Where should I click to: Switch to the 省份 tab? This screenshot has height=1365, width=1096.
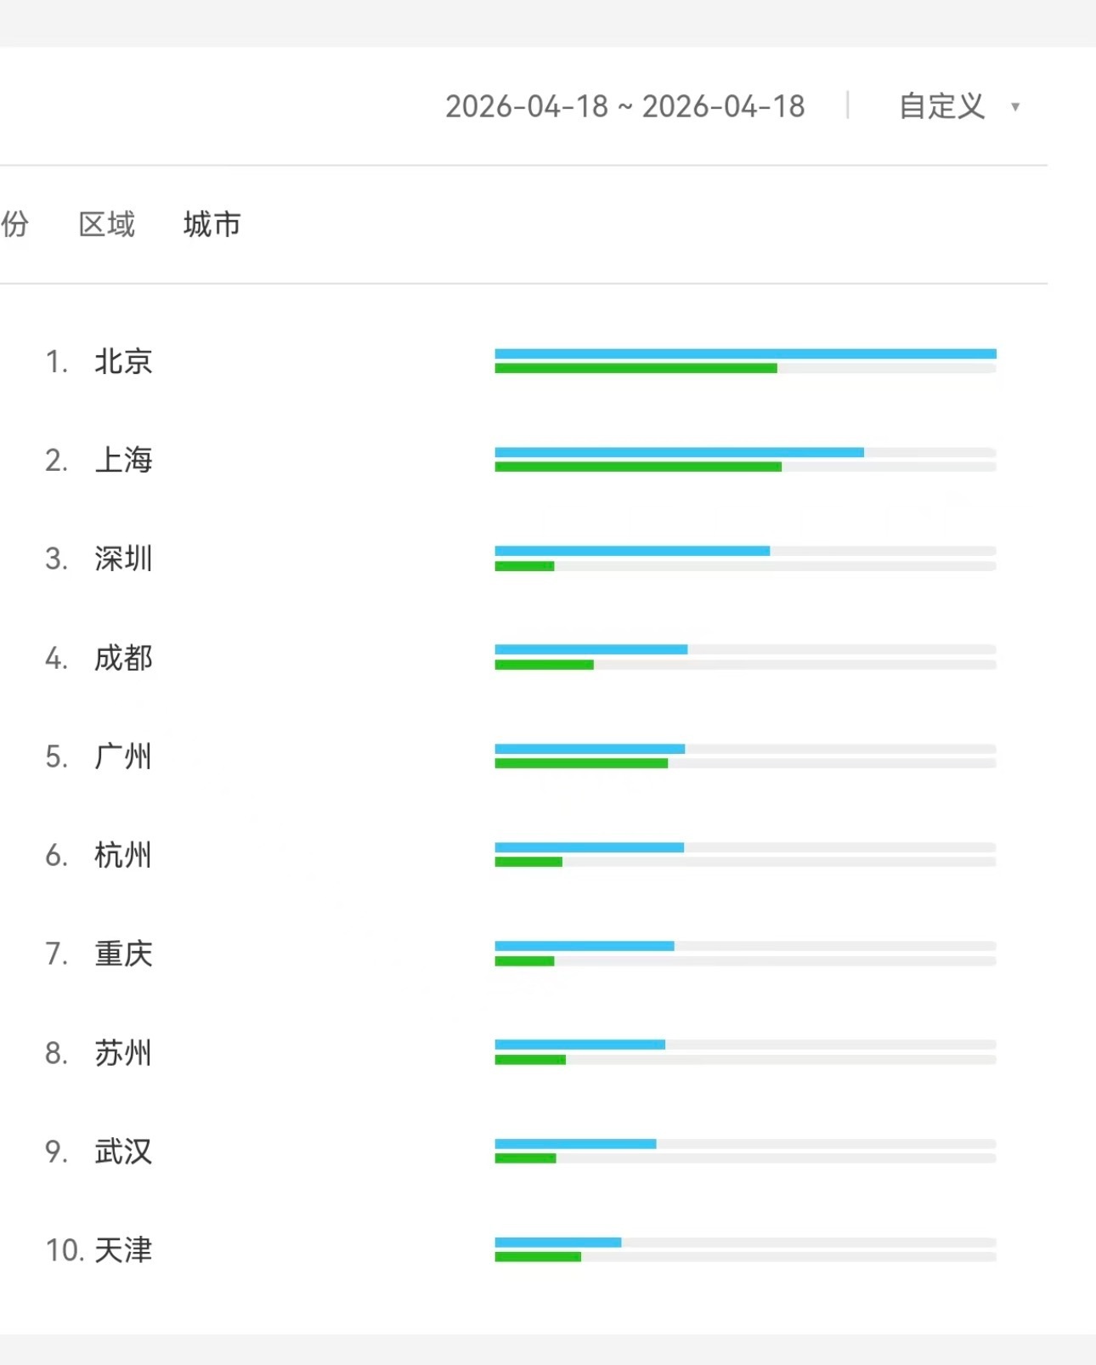15,224
